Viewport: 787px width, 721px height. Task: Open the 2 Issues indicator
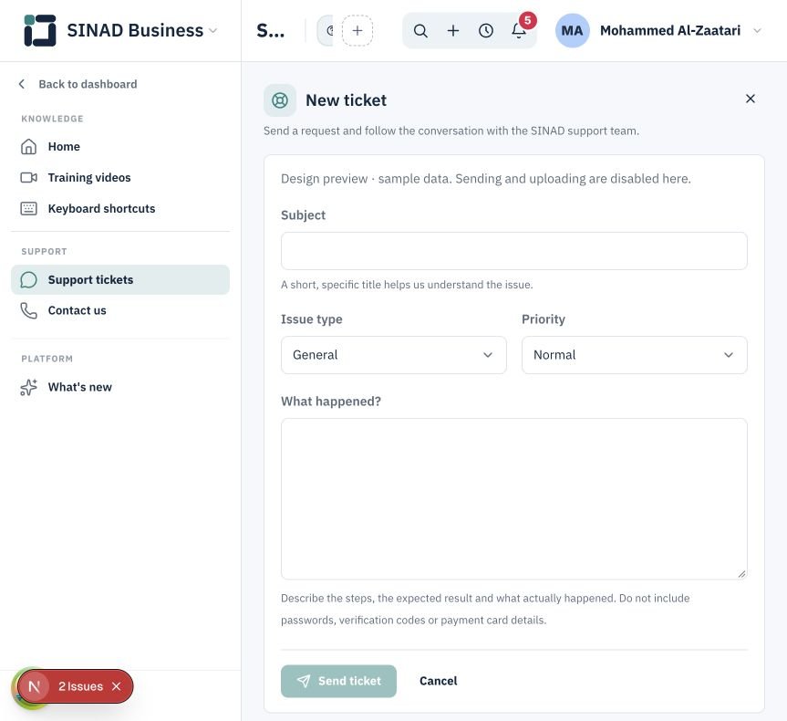tap(80, 686)
